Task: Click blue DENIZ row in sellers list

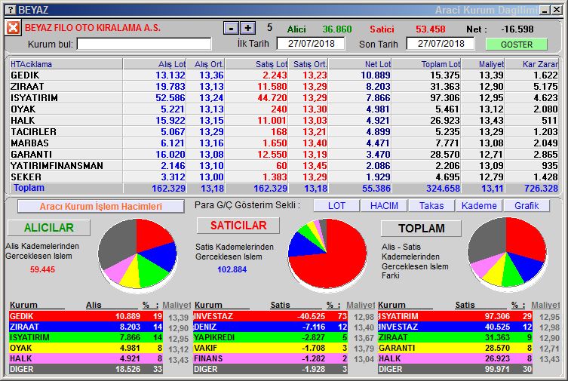Action: click(271, 327)
